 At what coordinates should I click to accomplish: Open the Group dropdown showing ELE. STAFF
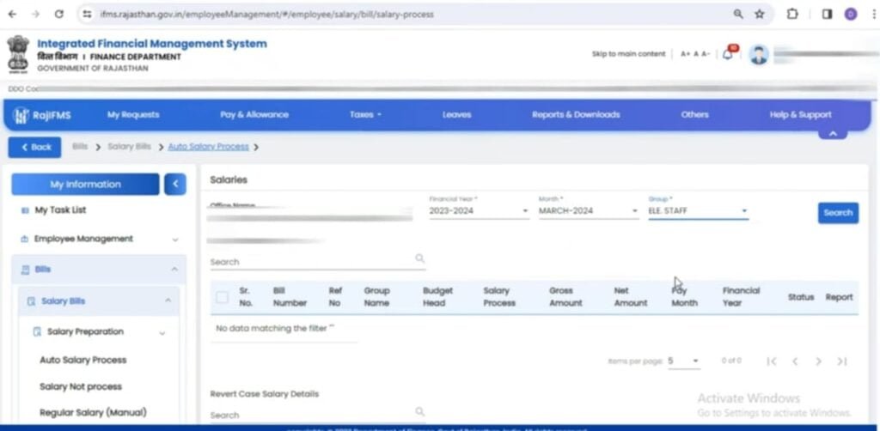tap(698, 210)
